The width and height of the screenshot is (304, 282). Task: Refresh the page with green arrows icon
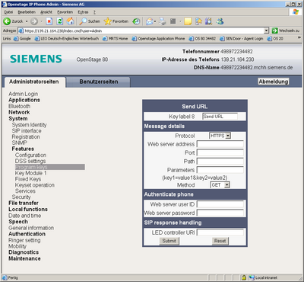(x=60, y=21)
